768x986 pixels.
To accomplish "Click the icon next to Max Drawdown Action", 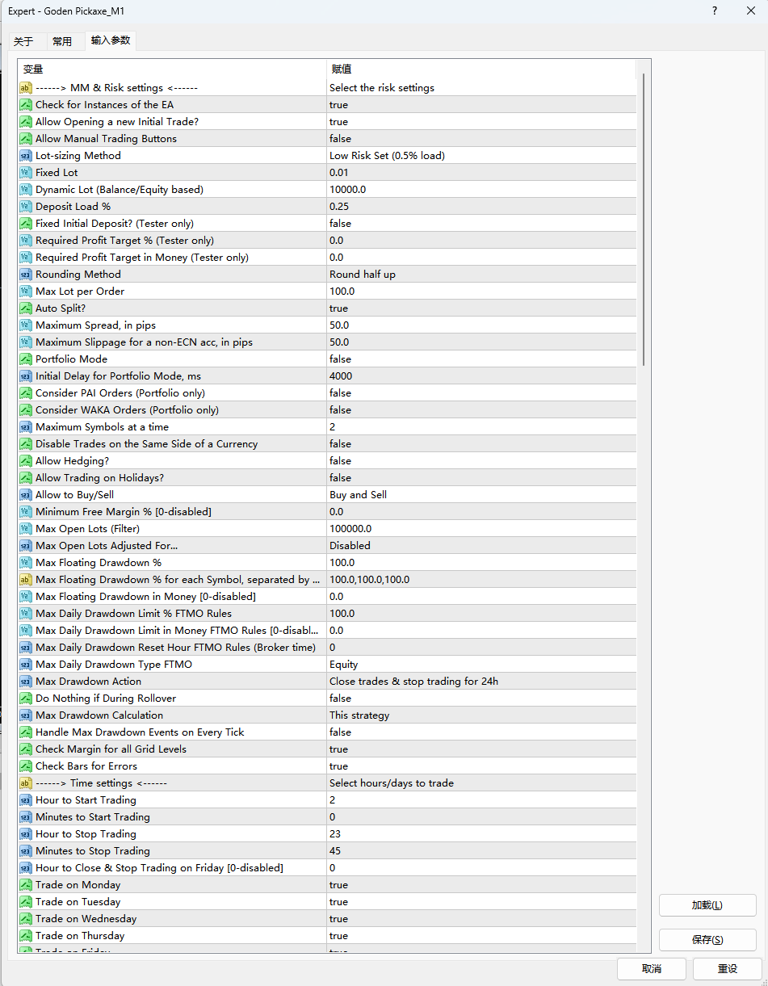I will (26, 682).
